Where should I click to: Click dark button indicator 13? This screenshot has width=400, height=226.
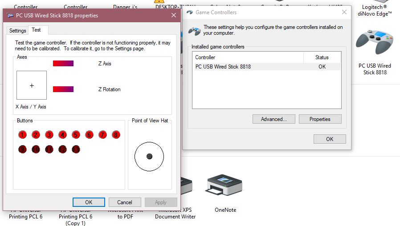(x=76, y=149)
